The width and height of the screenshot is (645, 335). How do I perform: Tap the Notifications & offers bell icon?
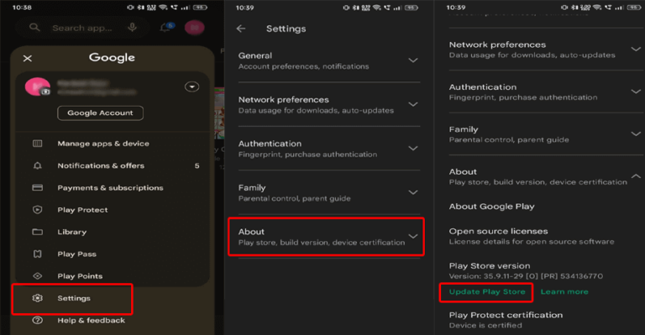point(38,165)
